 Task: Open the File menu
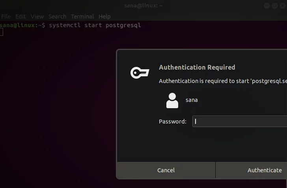(x=6, y=17)
